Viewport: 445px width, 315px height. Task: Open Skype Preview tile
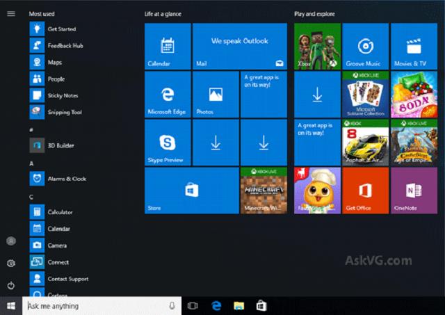coord(168,143)
